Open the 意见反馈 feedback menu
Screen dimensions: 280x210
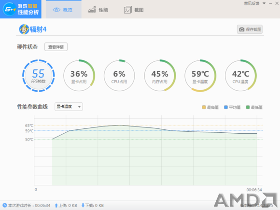(x=252, y=3)
